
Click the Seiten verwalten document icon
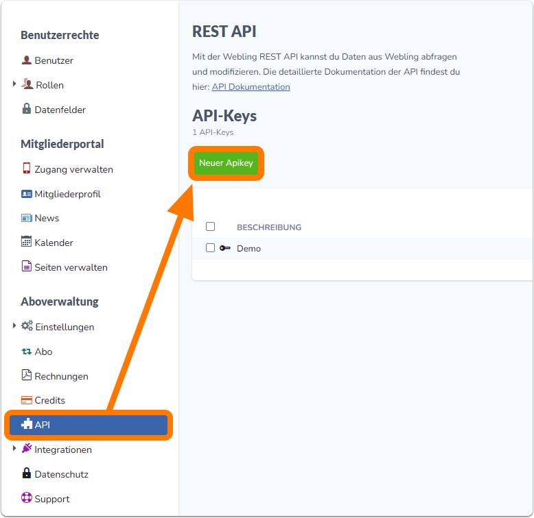[x=26, y=266]
